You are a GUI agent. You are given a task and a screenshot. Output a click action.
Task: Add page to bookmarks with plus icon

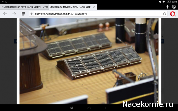tap(32, 14)
